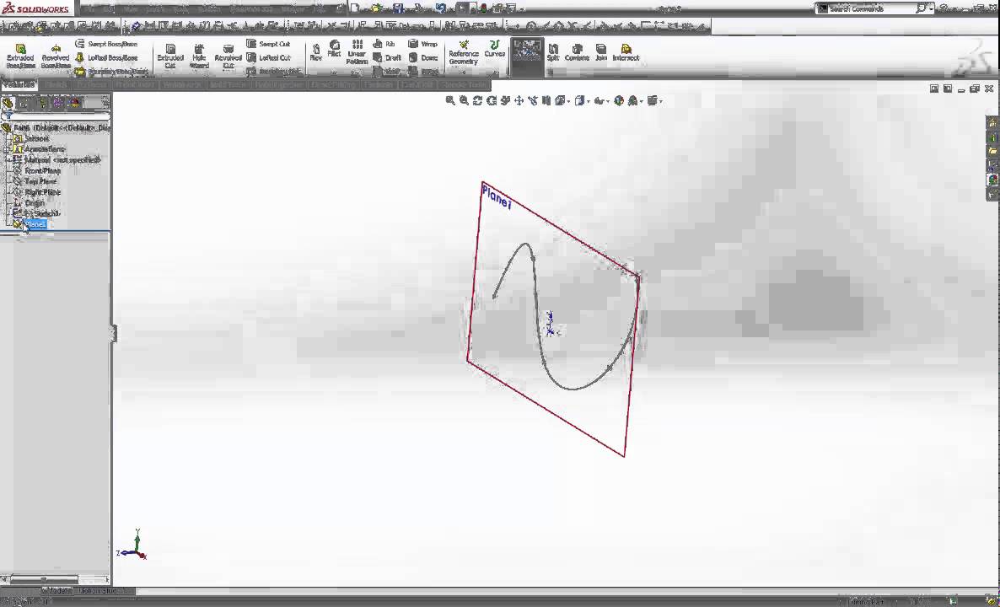Screen dimensions: 1000x607
Task: Open the View Orientation dropdown
Action: click(x=560, y=100)
